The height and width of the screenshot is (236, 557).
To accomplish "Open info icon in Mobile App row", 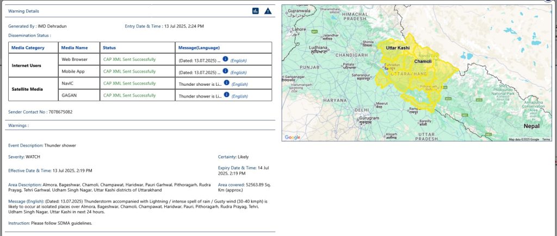I will pos(225,71).
